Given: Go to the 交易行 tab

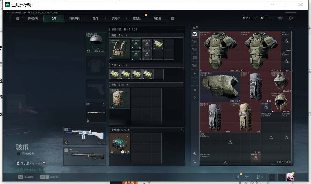Looking at the screenshot, I should [116, 18].
